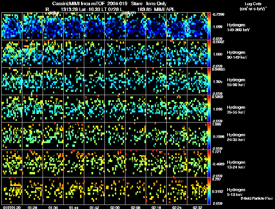
Task: Click the 02:00 time axis label
Action: [115, 208]
